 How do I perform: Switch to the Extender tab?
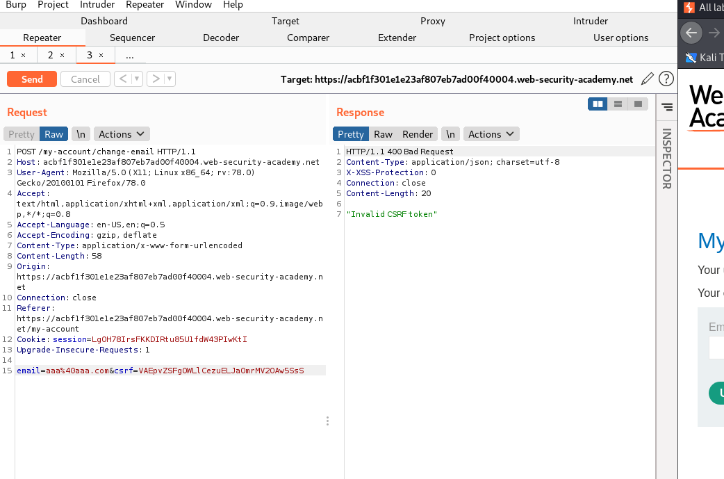point(397,38)
